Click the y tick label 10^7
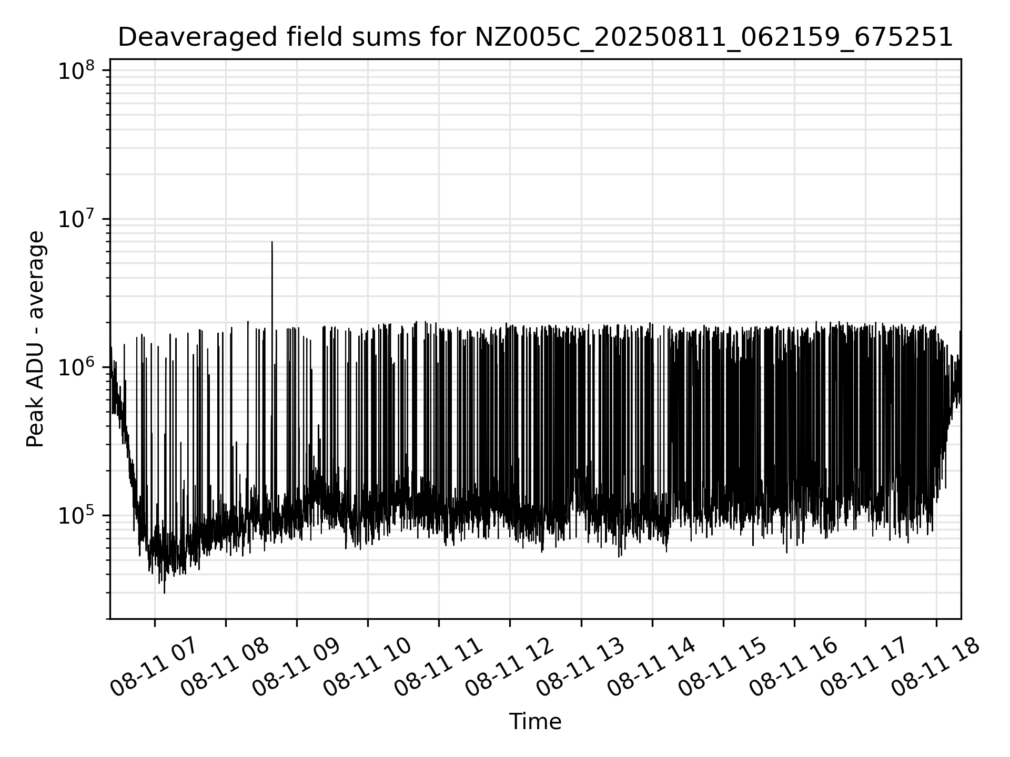The width and height of the screenshot is (1010, 757). click(75, 219)
